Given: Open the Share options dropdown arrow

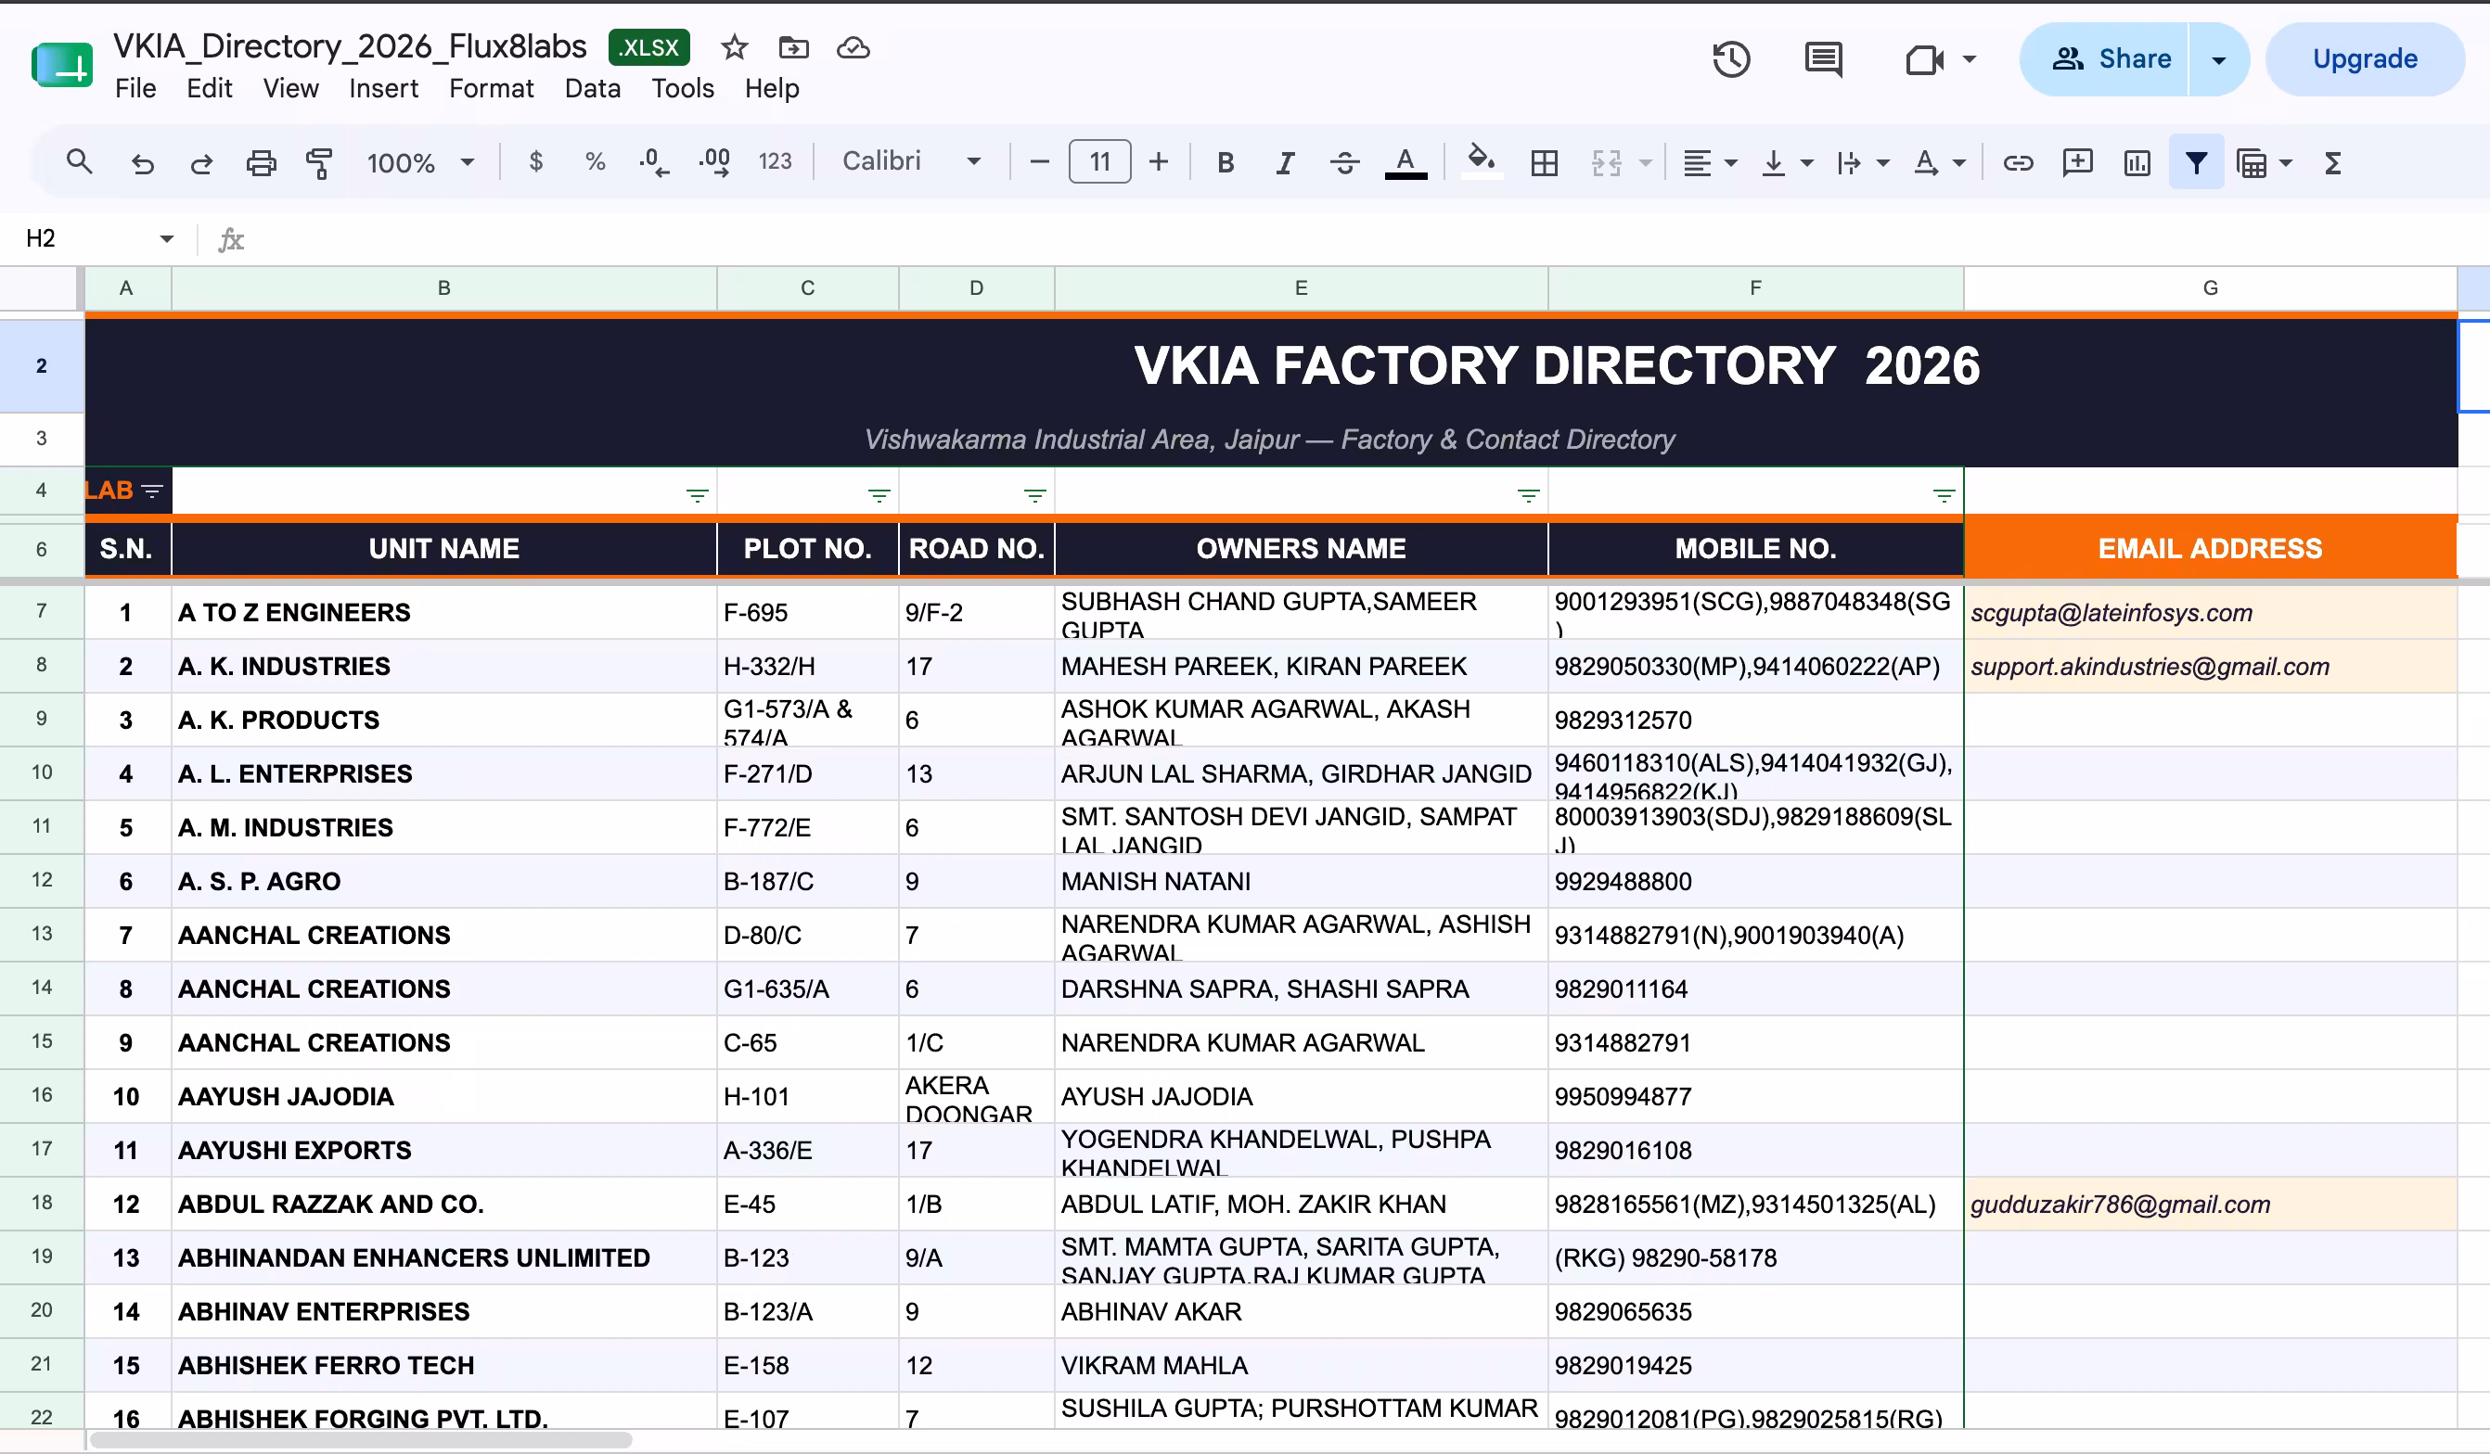Looking at the screenshot, I should point(2218,59).
